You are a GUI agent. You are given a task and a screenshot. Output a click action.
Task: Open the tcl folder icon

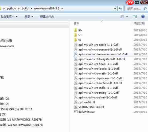pos(76,35)
